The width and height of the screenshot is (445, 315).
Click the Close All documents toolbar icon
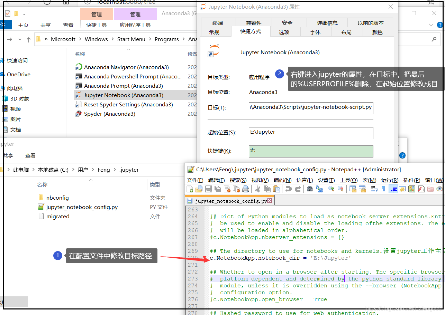click(237, 189)
